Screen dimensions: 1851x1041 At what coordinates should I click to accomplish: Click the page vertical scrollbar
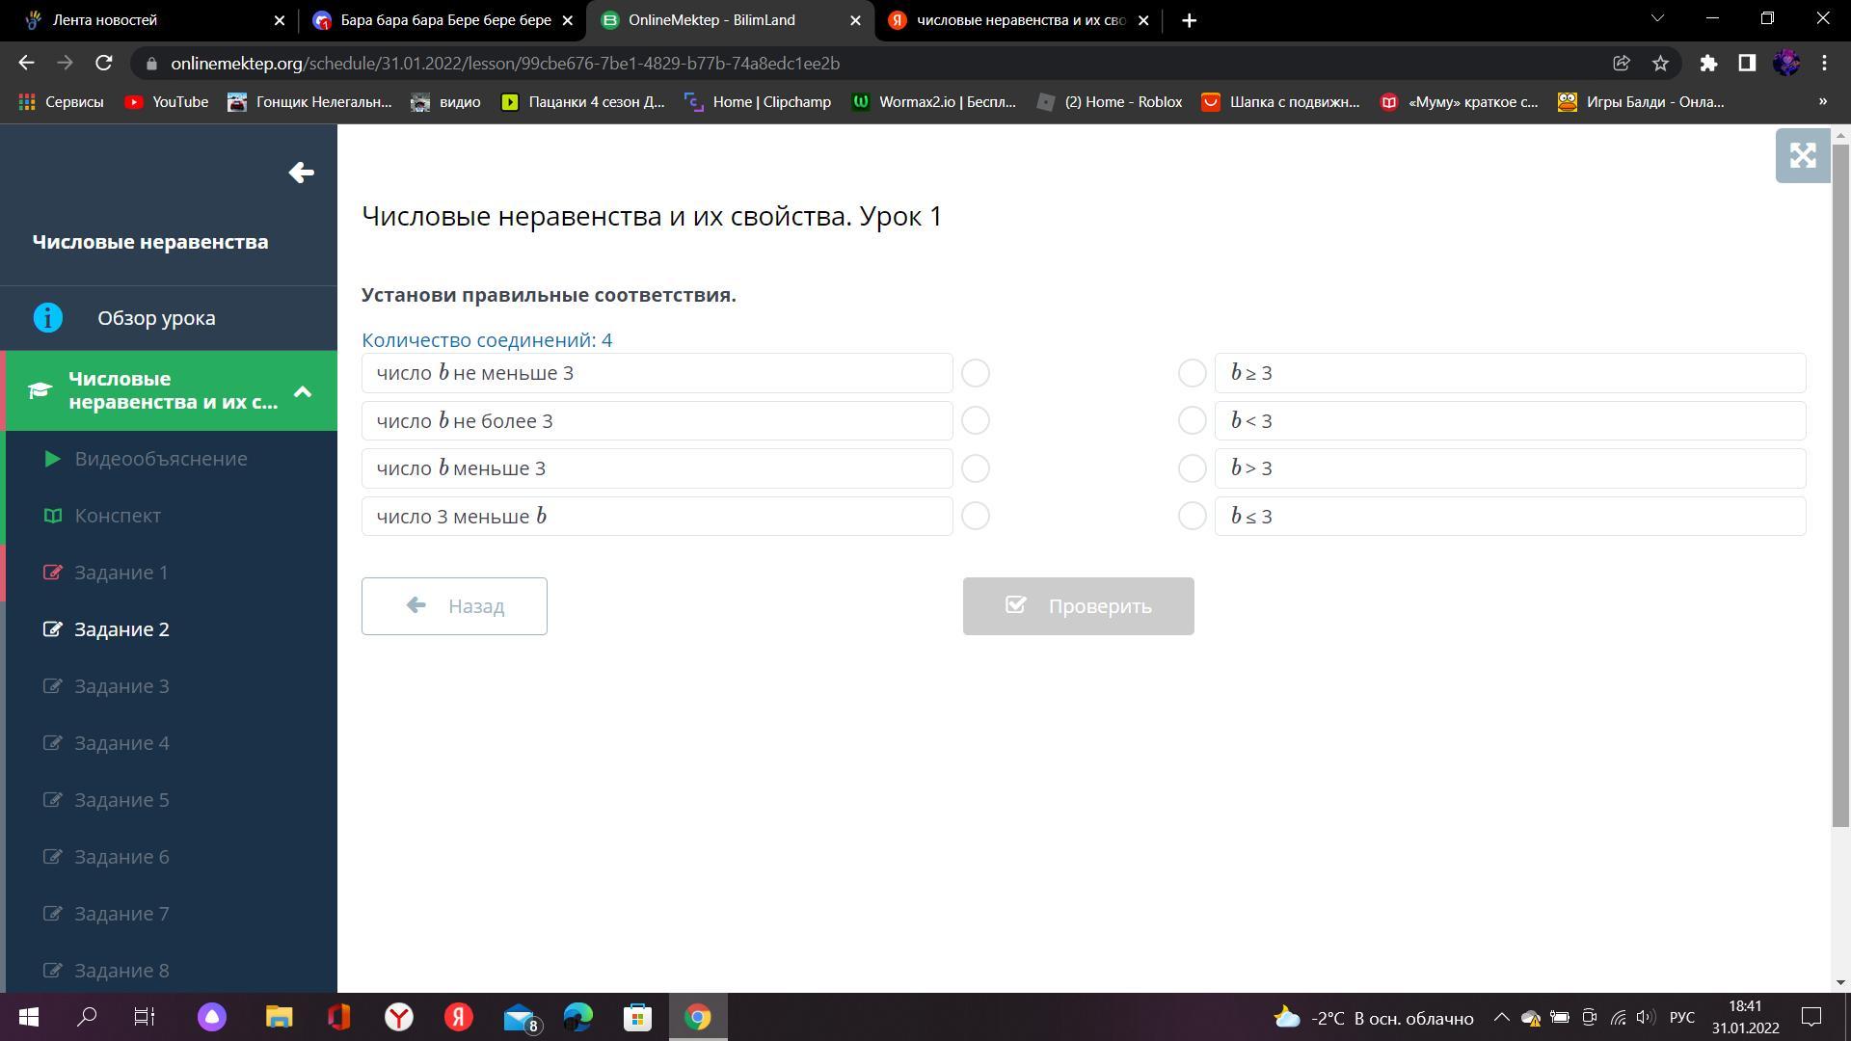[1840, 482]
